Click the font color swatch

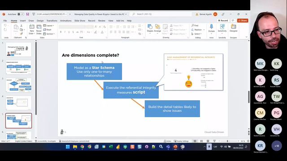pyautogui.click(x=102, y=32)
